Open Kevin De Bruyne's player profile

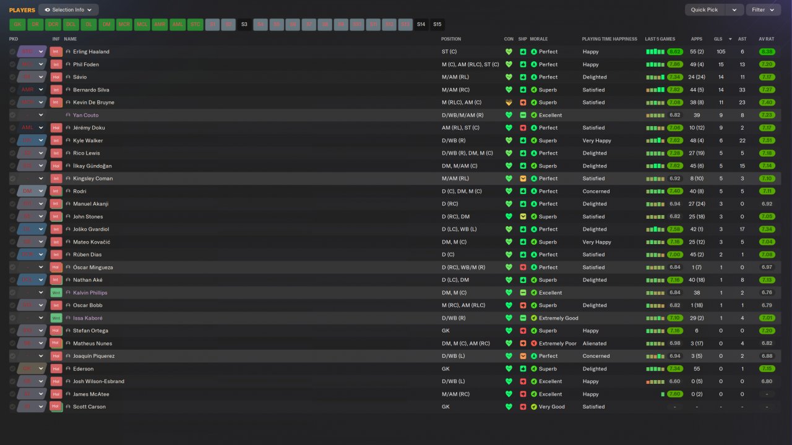point(93,103)
